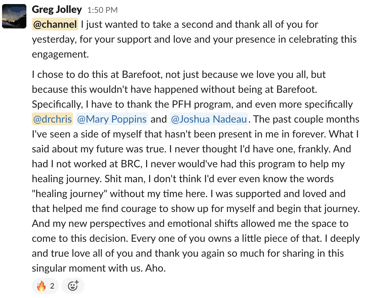Toggle the fire emoji reaction
The width and height of the screenshot is (372, 298).
[x=45, y=285]
